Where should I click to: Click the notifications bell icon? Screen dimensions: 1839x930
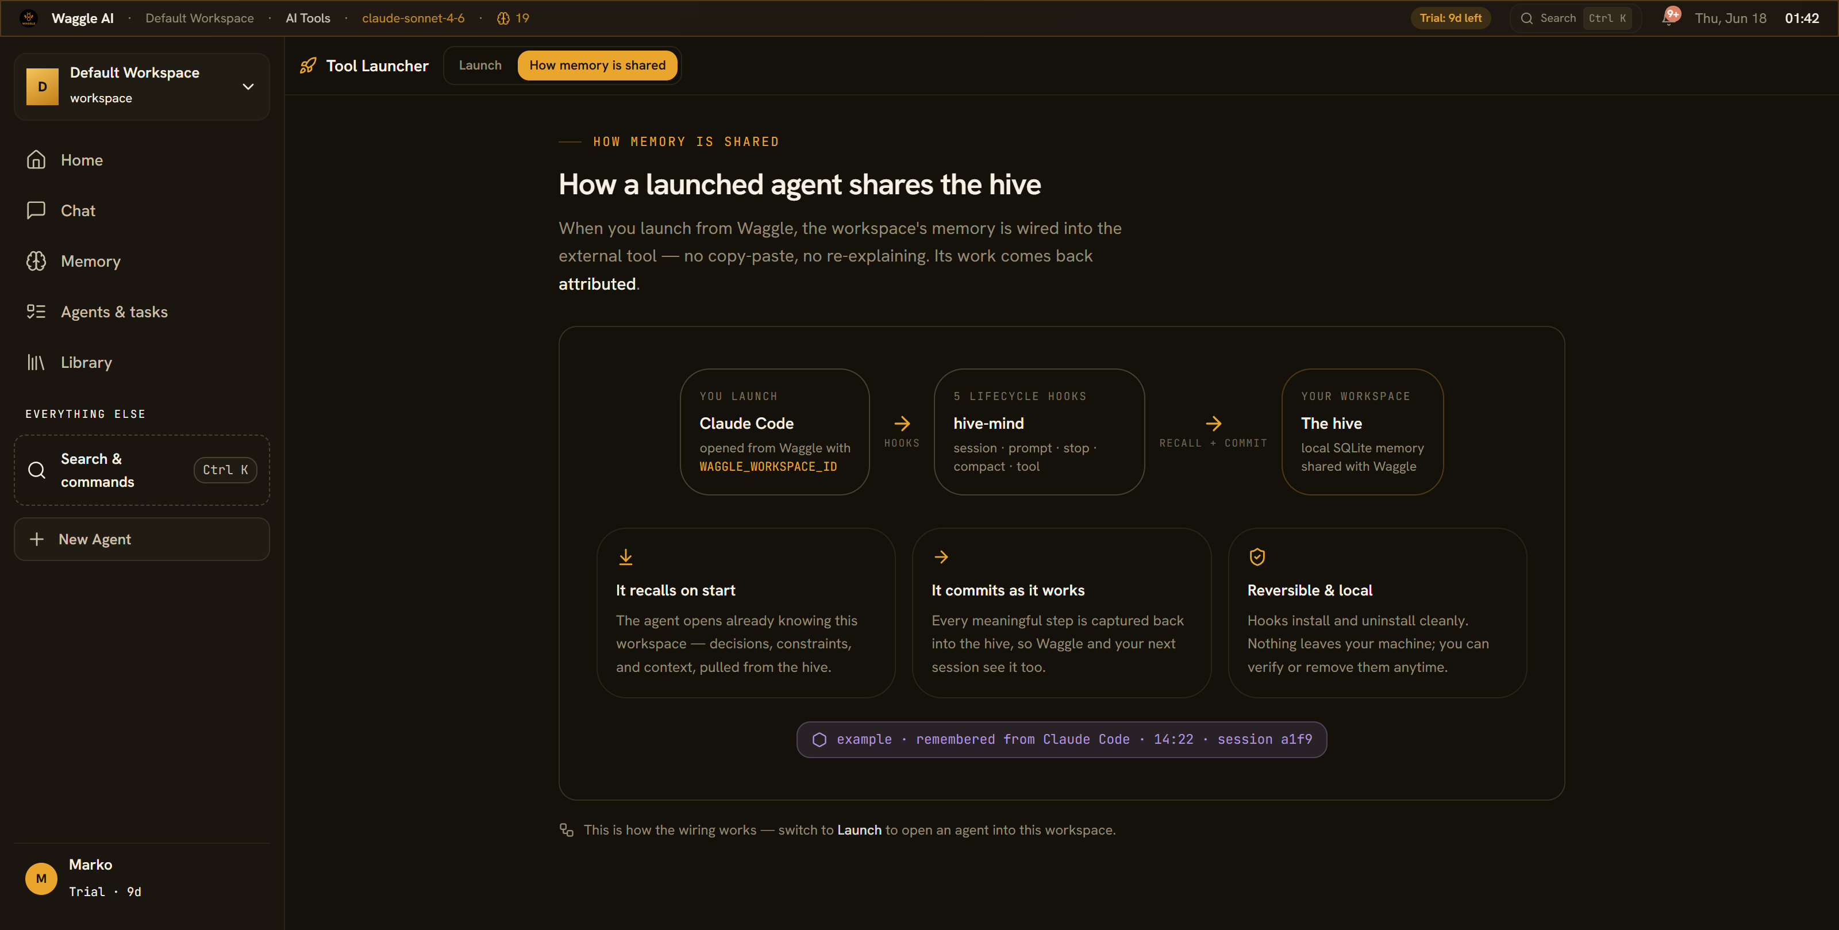click(1668, 18)
